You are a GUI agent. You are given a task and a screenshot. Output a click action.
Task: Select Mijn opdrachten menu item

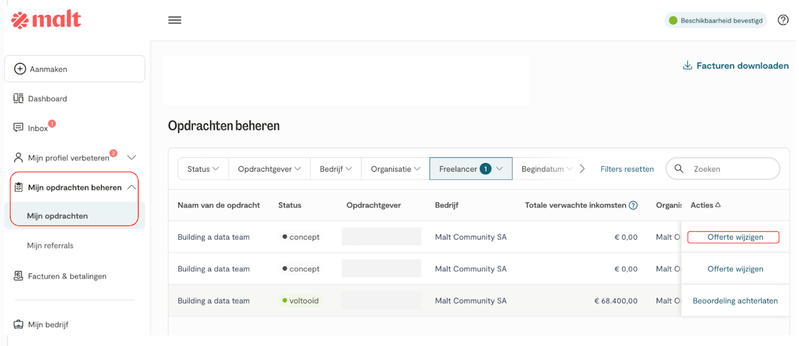[57, 216]
